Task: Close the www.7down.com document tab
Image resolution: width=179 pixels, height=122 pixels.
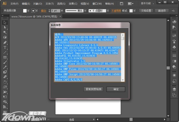Action: click(60, 16)
